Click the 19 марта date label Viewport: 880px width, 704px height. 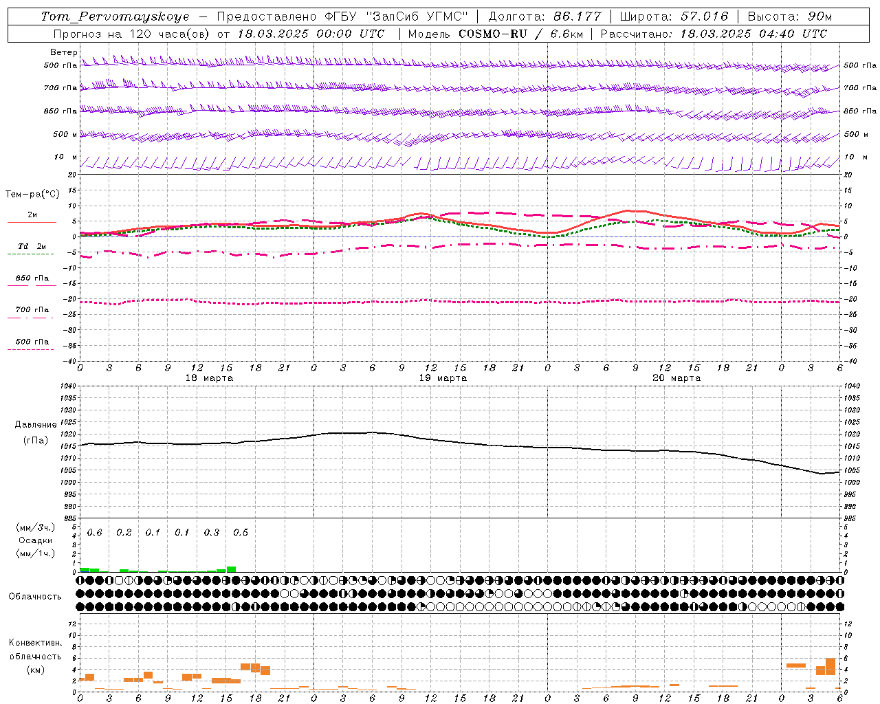pos(443,378)
